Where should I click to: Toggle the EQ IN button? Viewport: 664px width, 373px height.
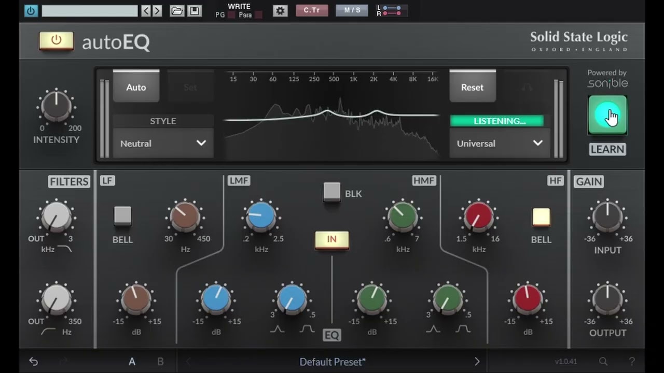(x=331, y=240)
